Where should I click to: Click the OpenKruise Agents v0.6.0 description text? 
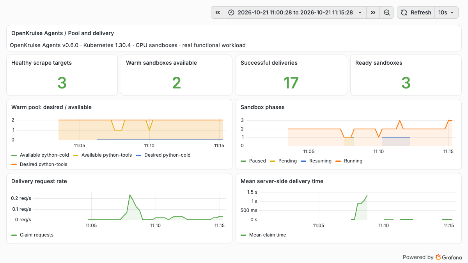coord(128,45)
